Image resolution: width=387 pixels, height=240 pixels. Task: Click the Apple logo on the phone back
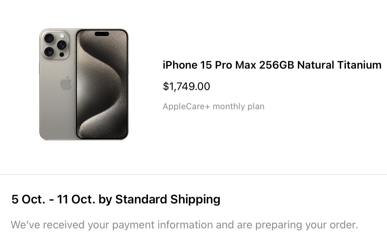click(66, 83)
